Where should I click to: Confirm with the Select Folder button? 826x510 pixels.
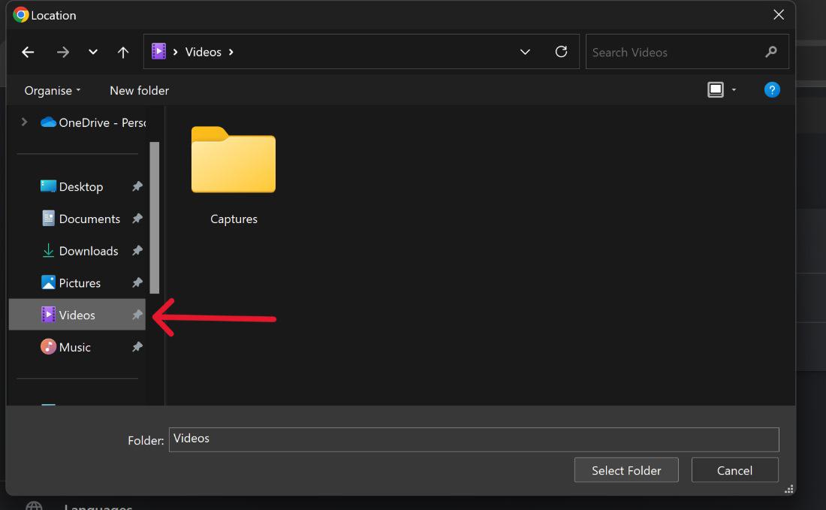[x=626, y=470]
